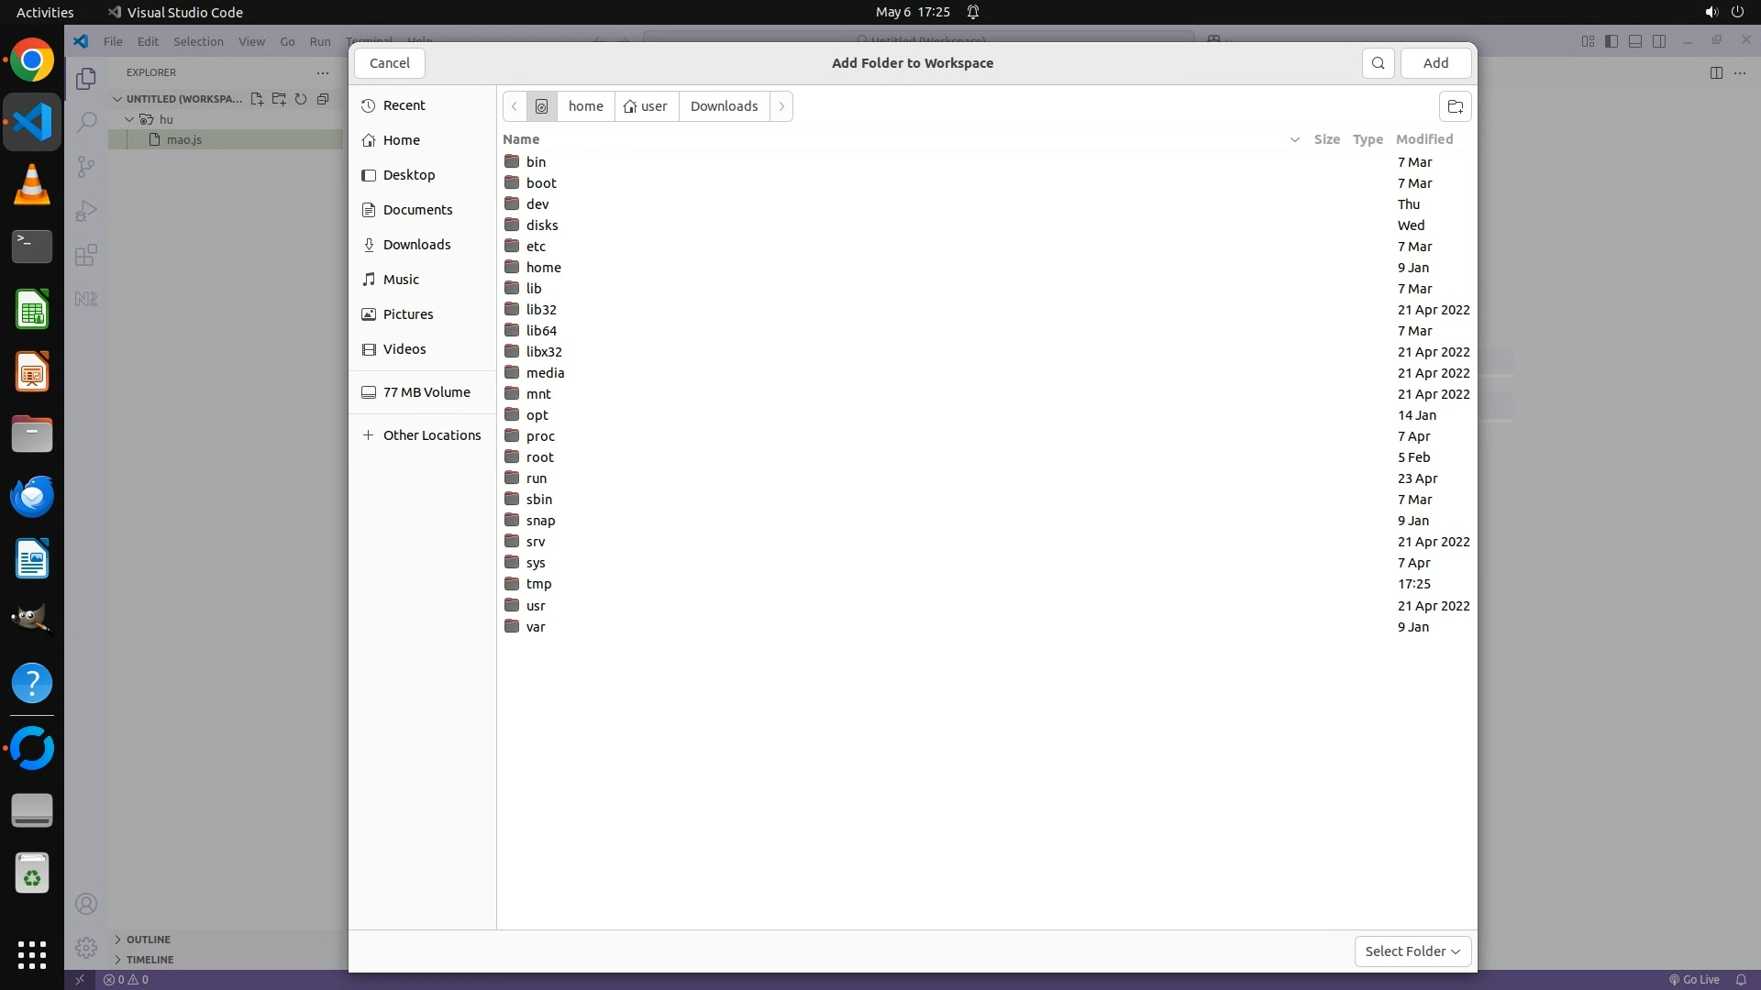1761x990 pixels.
Task: Create a new folder using the folder icon
Action: click(x=1455, y=106)
